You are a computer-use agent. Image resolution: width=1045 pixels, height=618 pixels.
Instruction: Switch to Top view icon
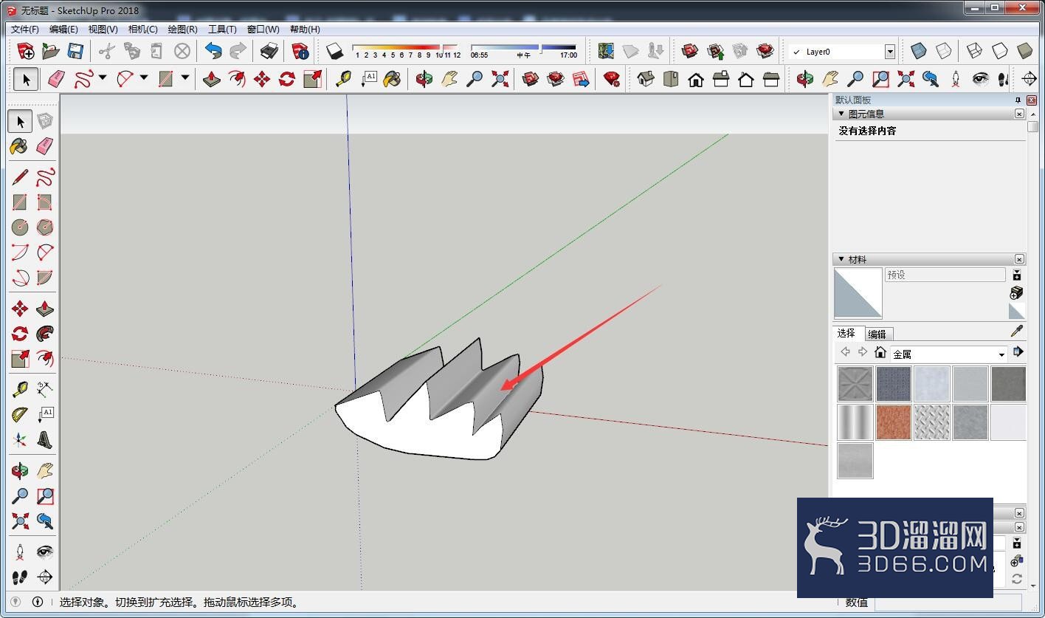click(671, 78)
